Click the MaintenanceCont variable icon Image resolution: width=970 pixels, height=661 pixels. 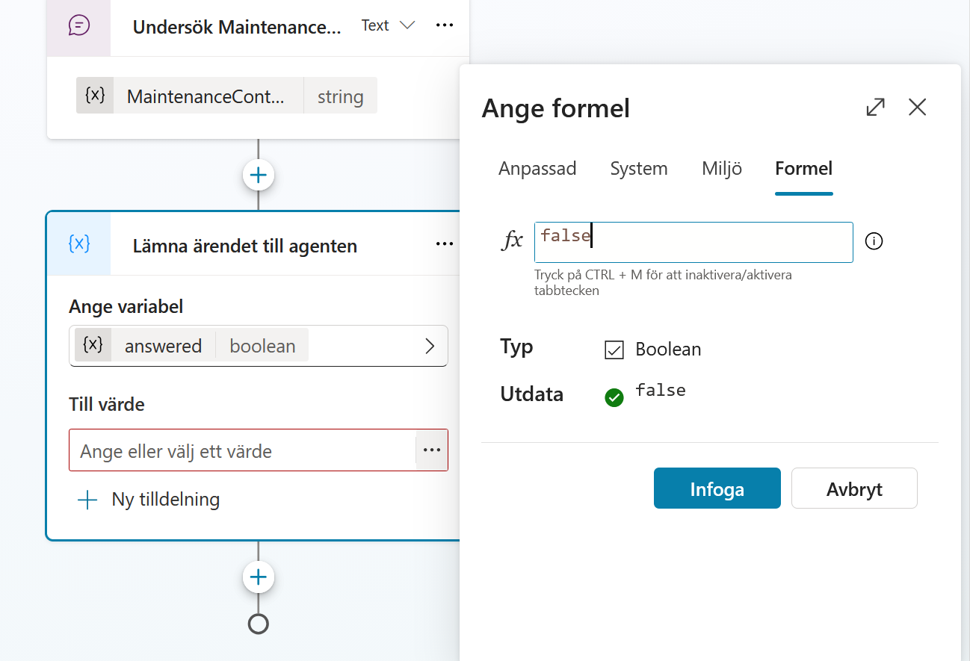coord(95,96)
